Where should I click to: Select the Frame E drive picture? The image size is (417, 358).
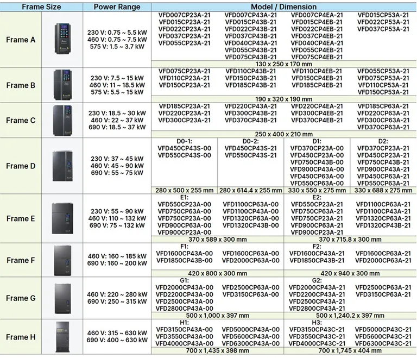point(62,217)
